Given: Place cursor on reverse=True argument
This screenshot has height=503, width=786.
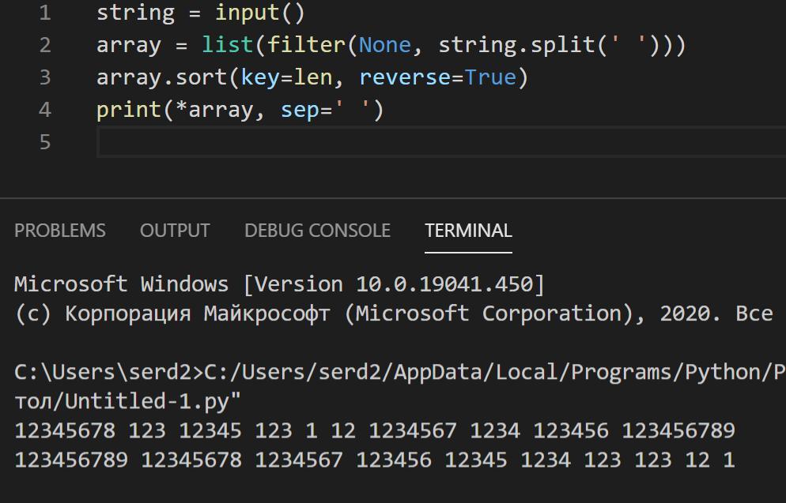Looking at the screenshot, I should pyautogui.click(x=436, y=77).
